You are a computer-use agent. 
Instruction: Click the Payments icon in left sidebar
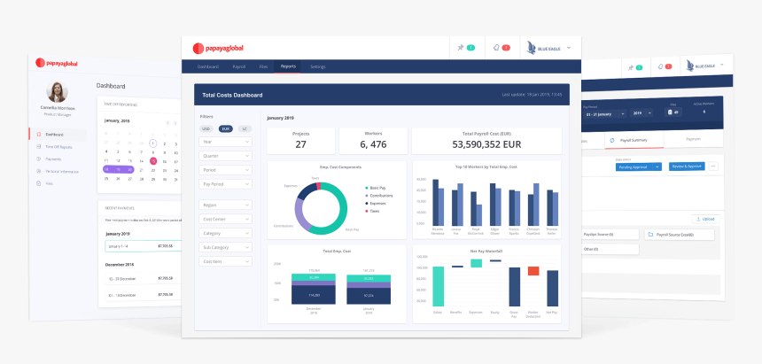click(x=37, y=159)
